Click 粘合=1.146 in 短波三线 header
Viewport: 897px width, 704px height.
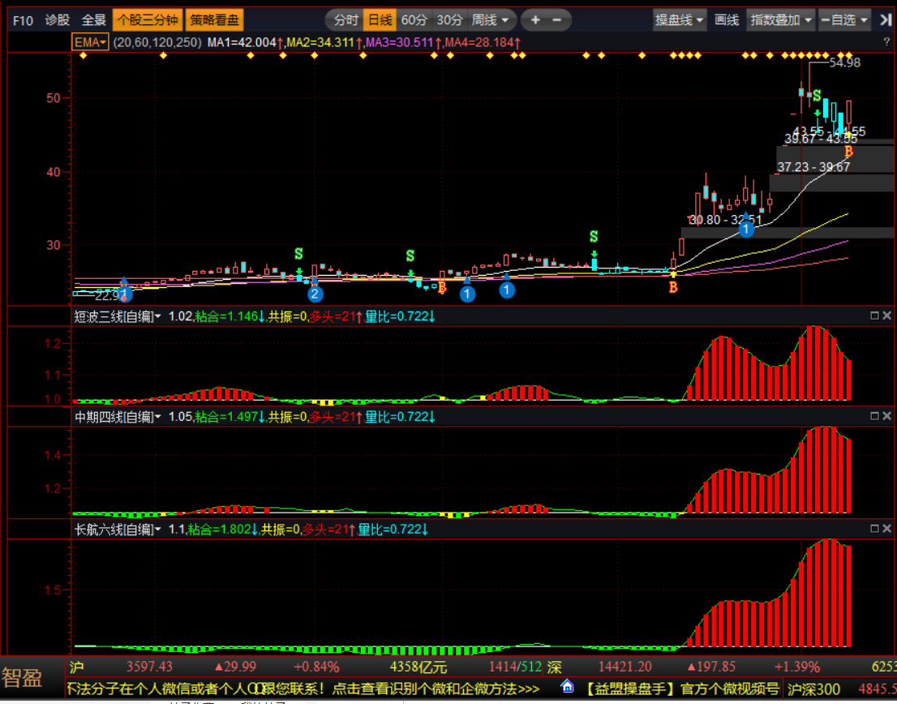tap(230, 316)
